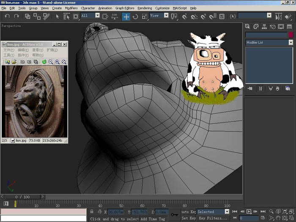
Task: Open Key Filters dialog
Action: [213, 218]
